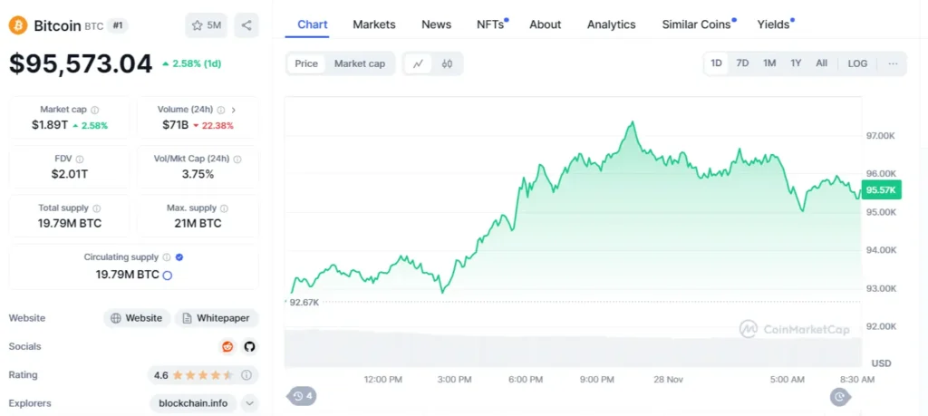This screenshot has width=928, height=416.
Task: Select the 7D time range
Action: pyautogui.click(x=742, y=63)
